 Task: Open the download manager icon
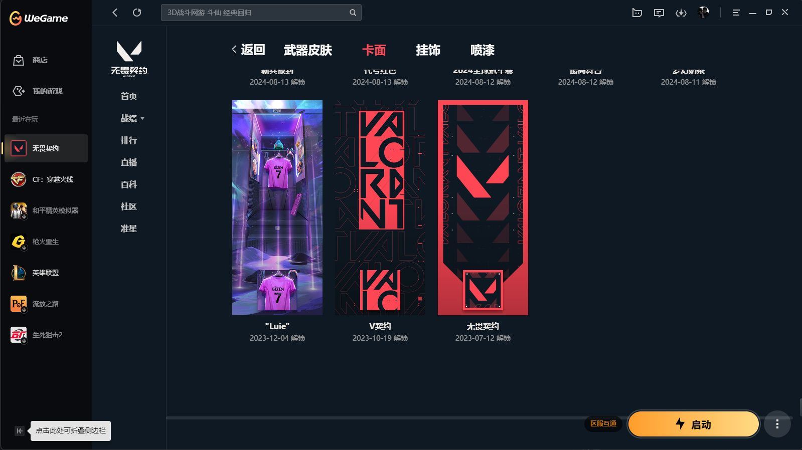click(681, 13)
